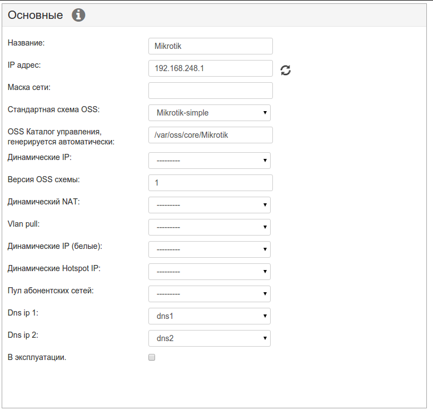433x410 pixels.
Task: Open the Динамические IP dropdown
Action: click(210, 161)
